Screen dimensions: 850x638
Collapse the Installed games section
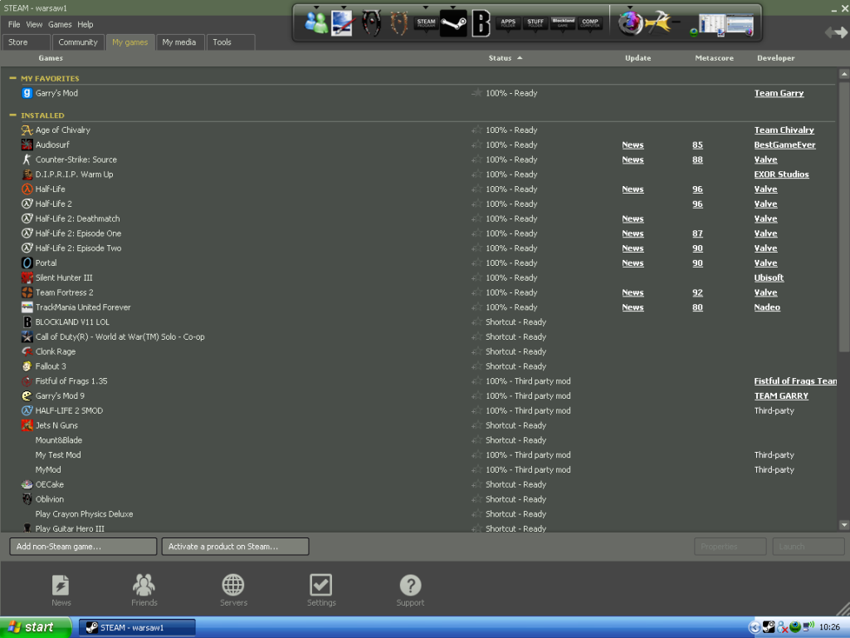[x=12, y=115]
